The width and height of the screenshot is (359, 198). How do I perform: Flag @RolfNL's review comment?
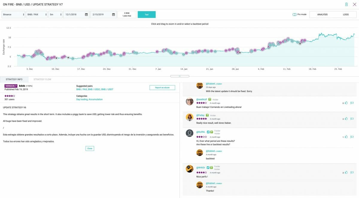click(352, 137)
